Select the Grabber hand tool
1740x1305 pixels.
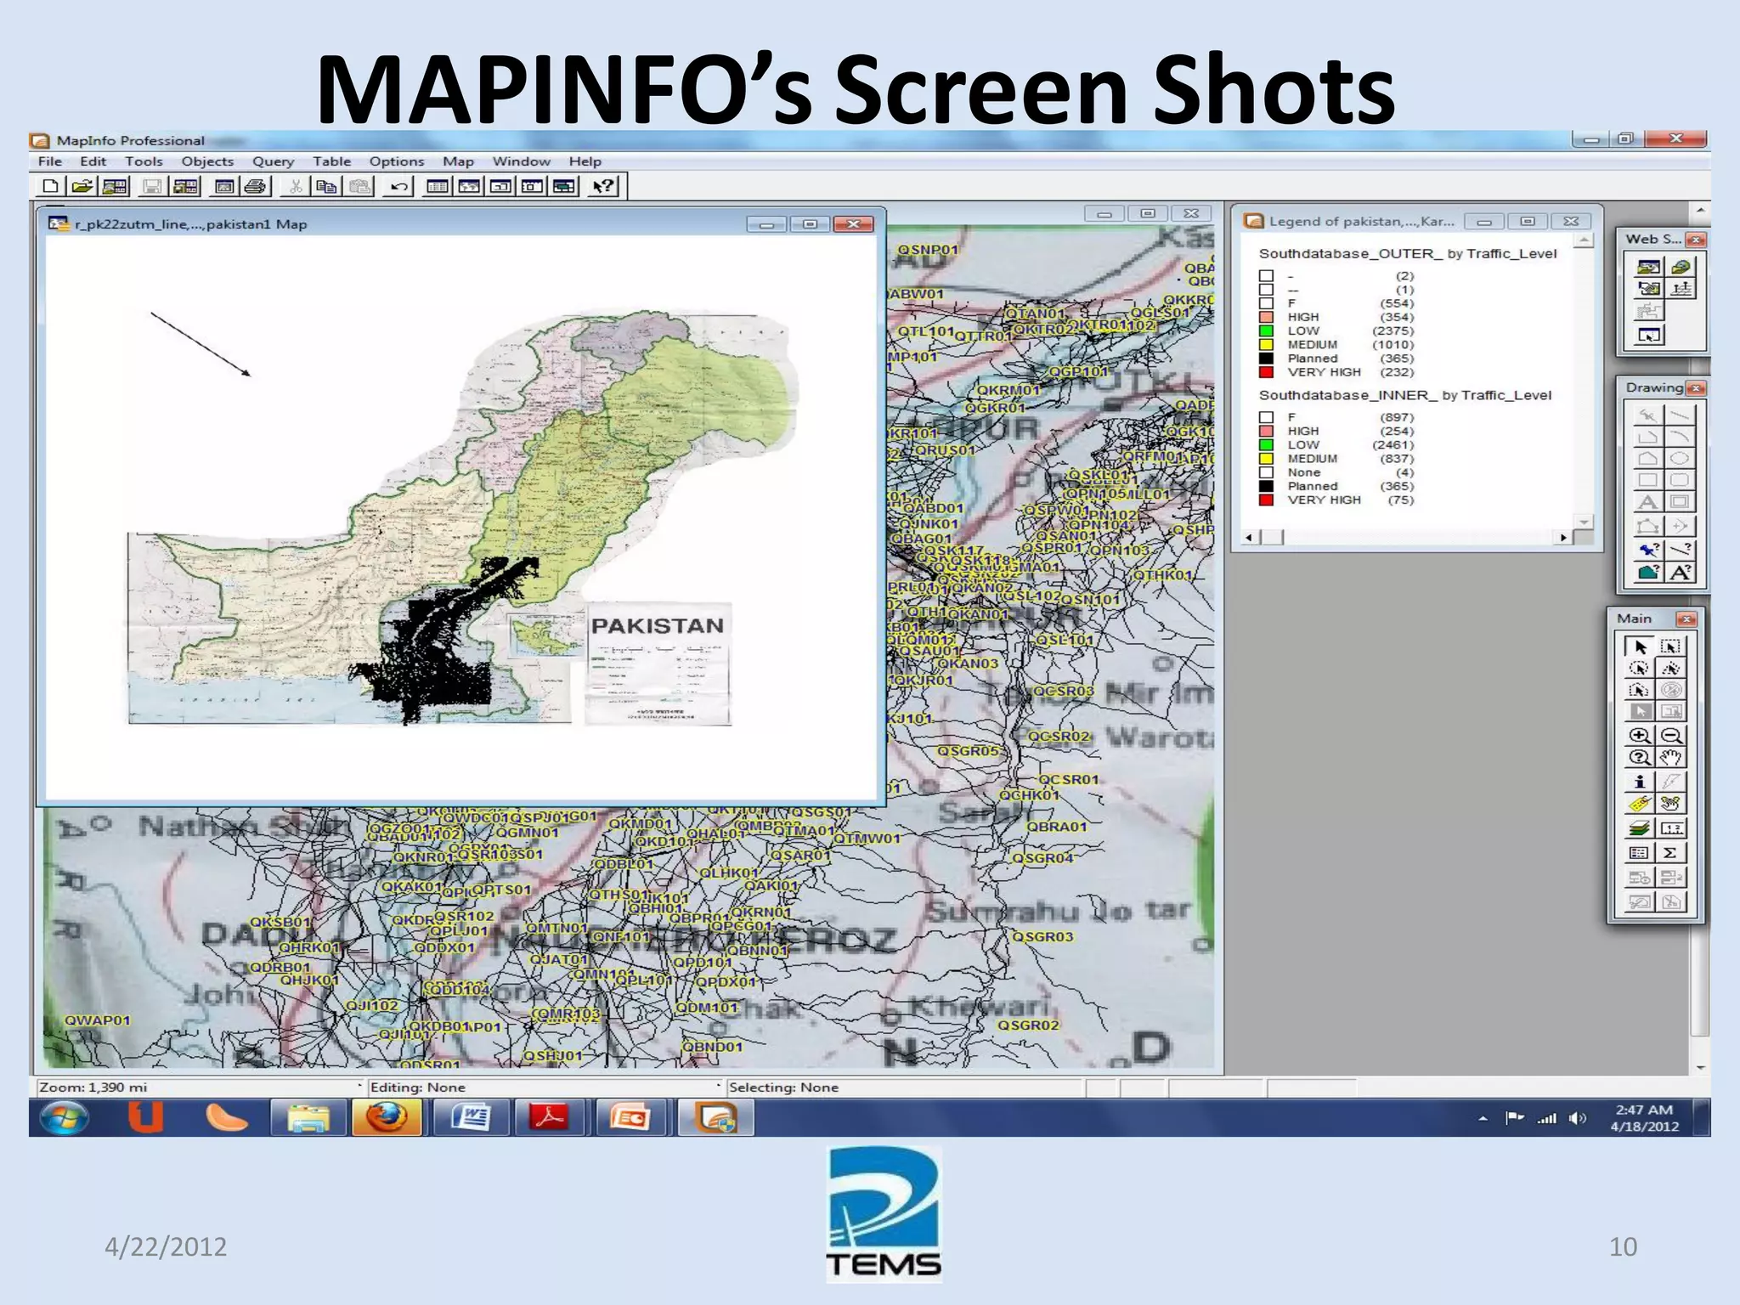point(1670,758)
